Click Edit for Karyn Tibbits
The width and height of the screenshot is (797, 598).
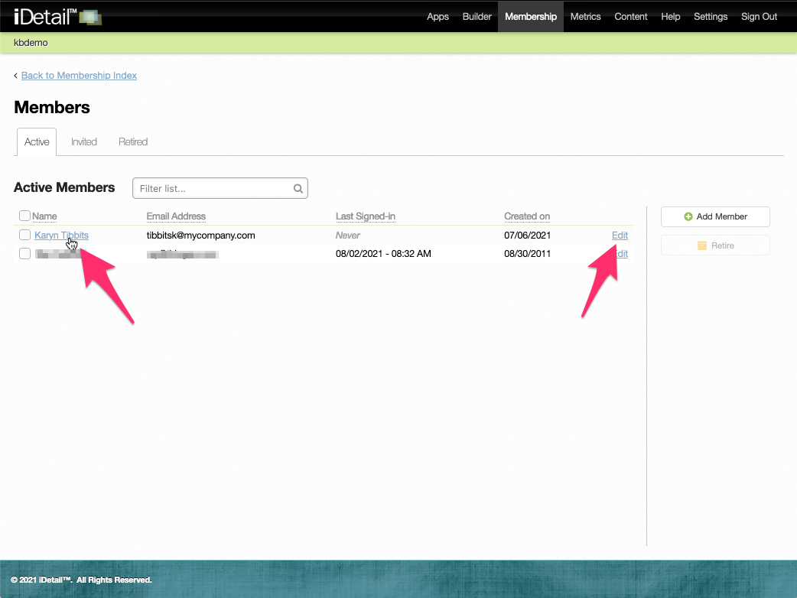pos(620,235)
